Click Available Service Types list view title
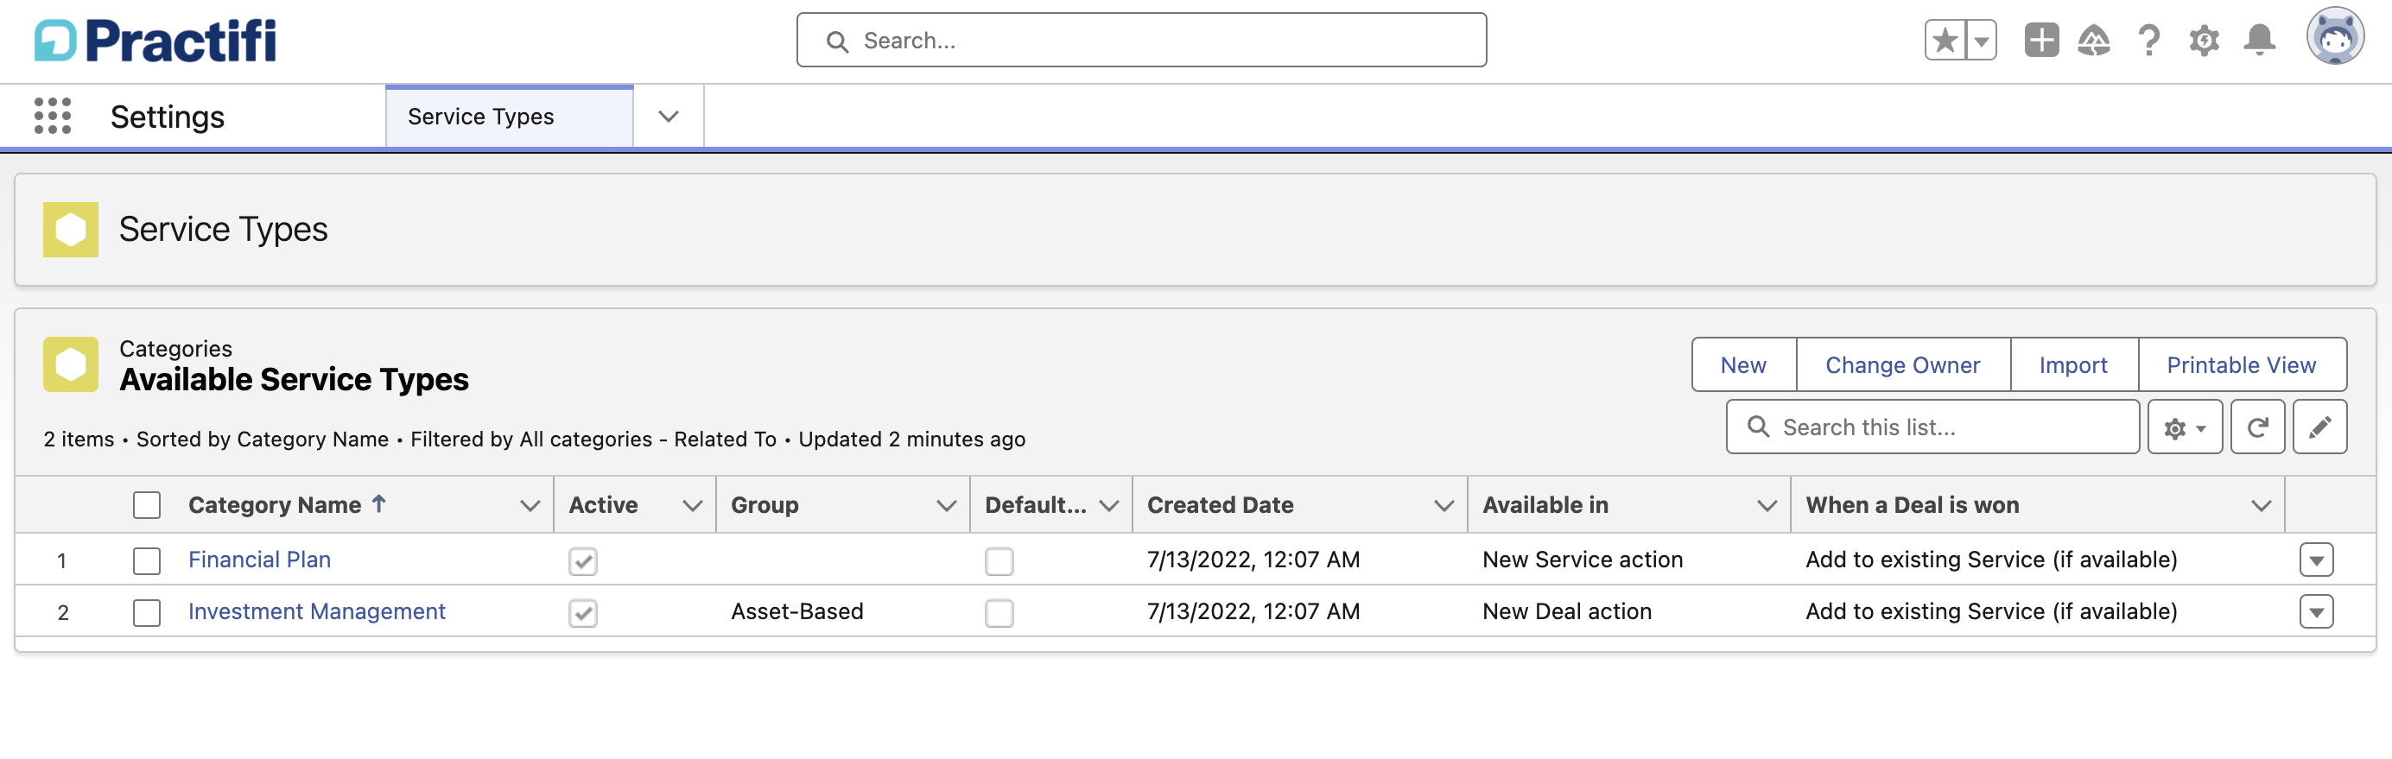The height and width of the screenshot is (759, 2392). point(294,380)
